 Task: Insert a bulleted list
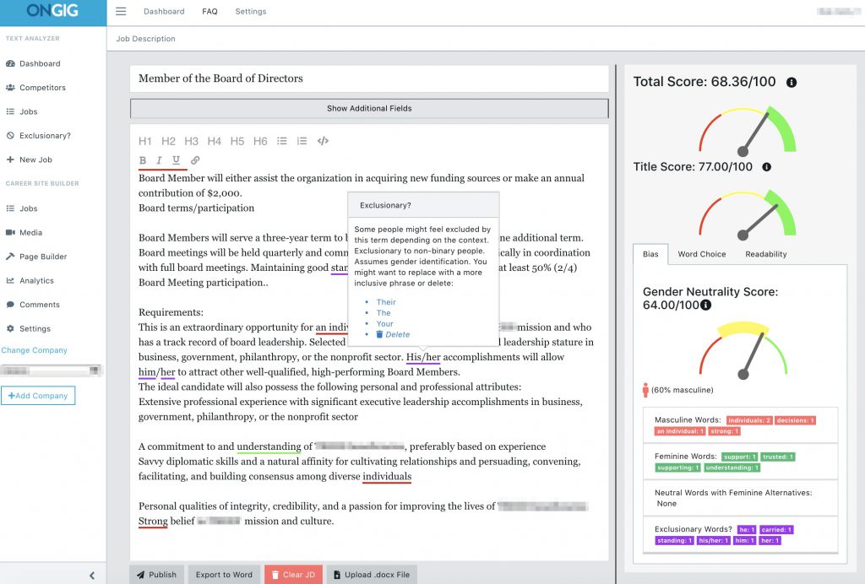(x=282, y=141)
